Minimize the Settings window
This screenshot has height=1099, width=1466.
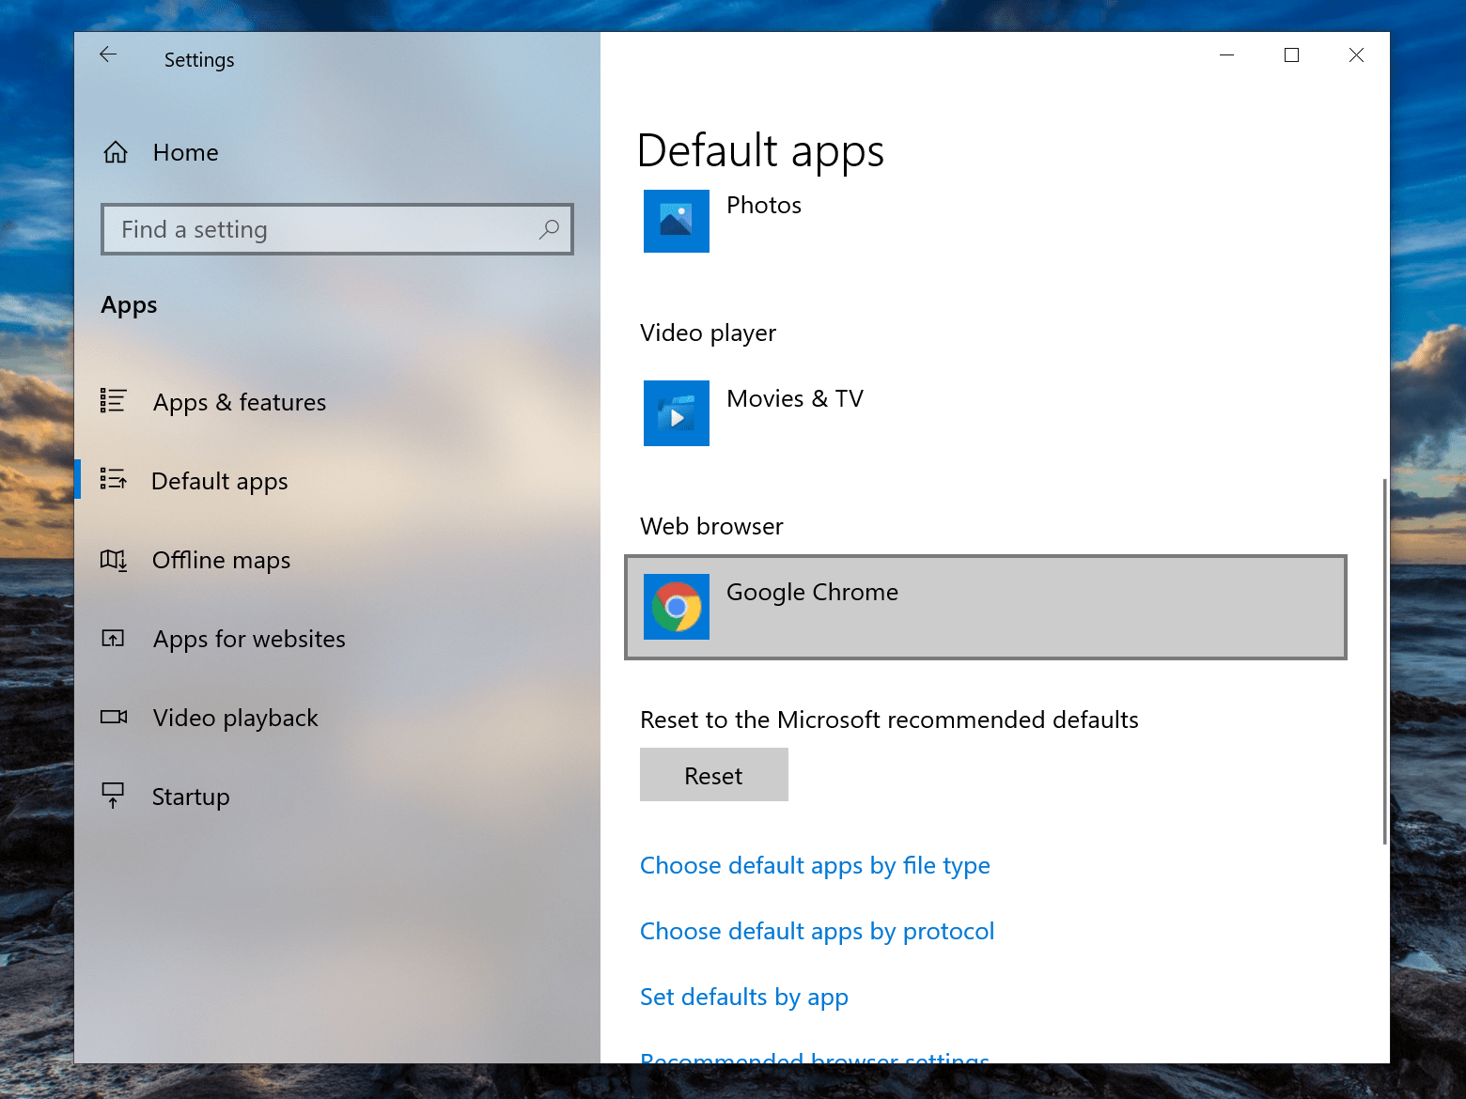(x=1226, y=55)
